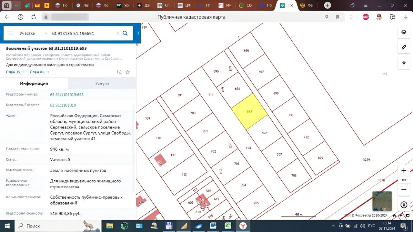Open the Windows Start menu

[x=7, y=226]
